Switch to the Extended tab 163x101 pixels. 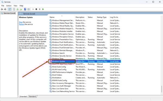click(x=23, y=96)
